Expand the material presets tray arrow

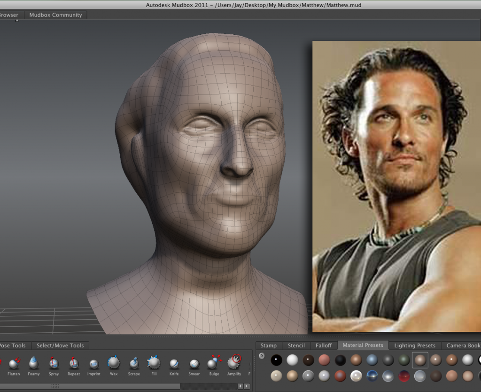262,356
